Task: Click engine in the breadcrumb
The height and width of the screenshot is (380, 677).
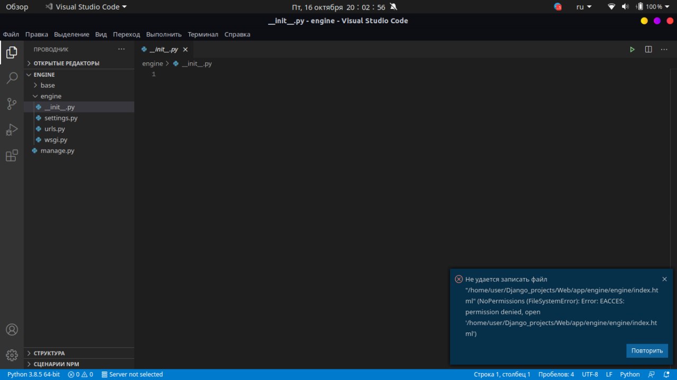Action: click(152, 63)
